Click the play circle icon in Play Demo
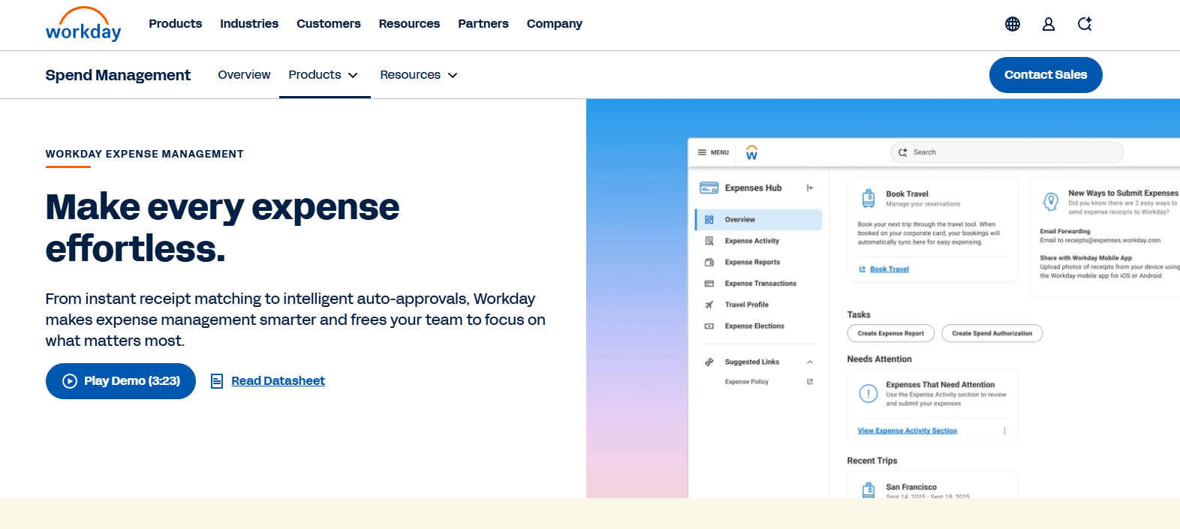Screen dimensions: 1180x529 (x=70, y=381)
